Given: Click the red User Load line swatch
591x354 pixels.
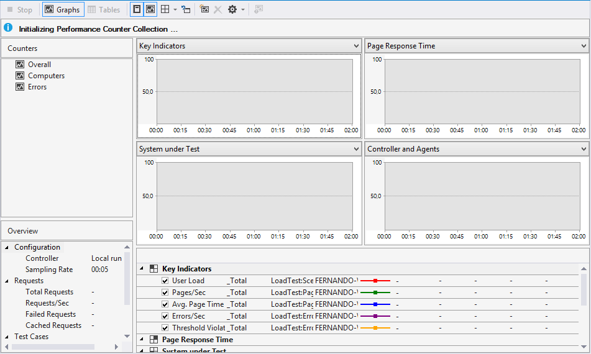Looking at the screenshot, I should [375, 281].
